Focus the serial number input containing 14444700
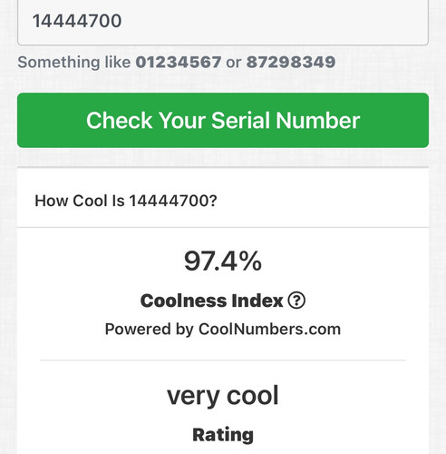This screenshot has width=446, height=454. [x=223, y=21]
